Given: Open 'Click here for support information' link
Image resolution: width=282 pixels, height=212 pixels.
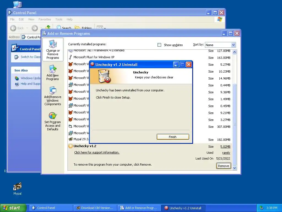Looking at the screenshot, I should [97, 152].
